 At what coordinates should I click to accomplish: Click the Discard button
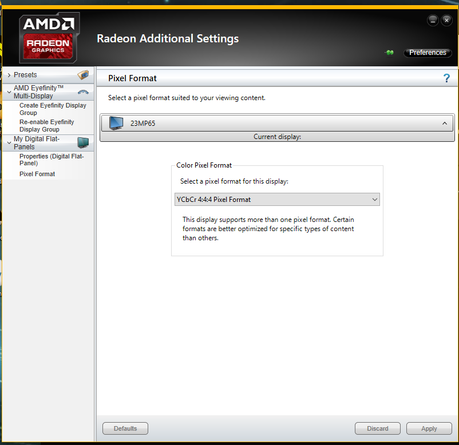tap(378, 428)
